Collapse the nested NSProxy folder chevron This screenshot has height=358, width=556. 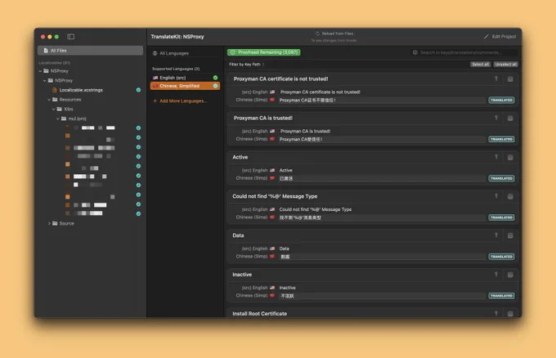(45, 80)
